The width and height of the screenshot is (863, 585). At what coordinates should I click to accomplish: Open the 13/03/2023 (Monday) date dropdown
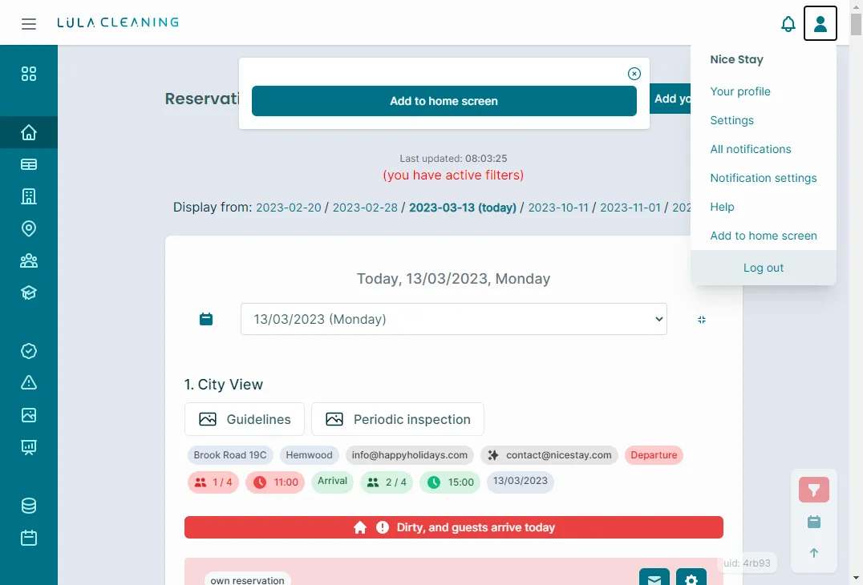453,319
